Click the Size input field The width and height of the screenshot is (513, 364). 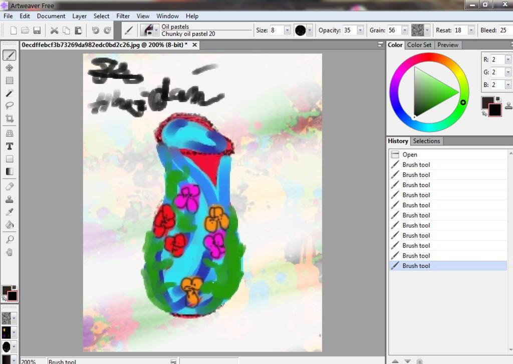click(277, 30)
